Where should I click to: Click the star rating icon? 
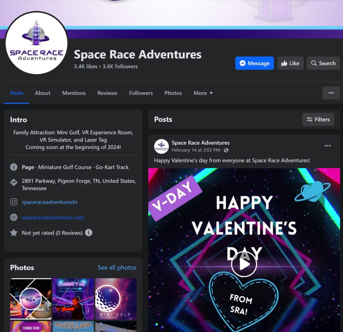point(14,233)
